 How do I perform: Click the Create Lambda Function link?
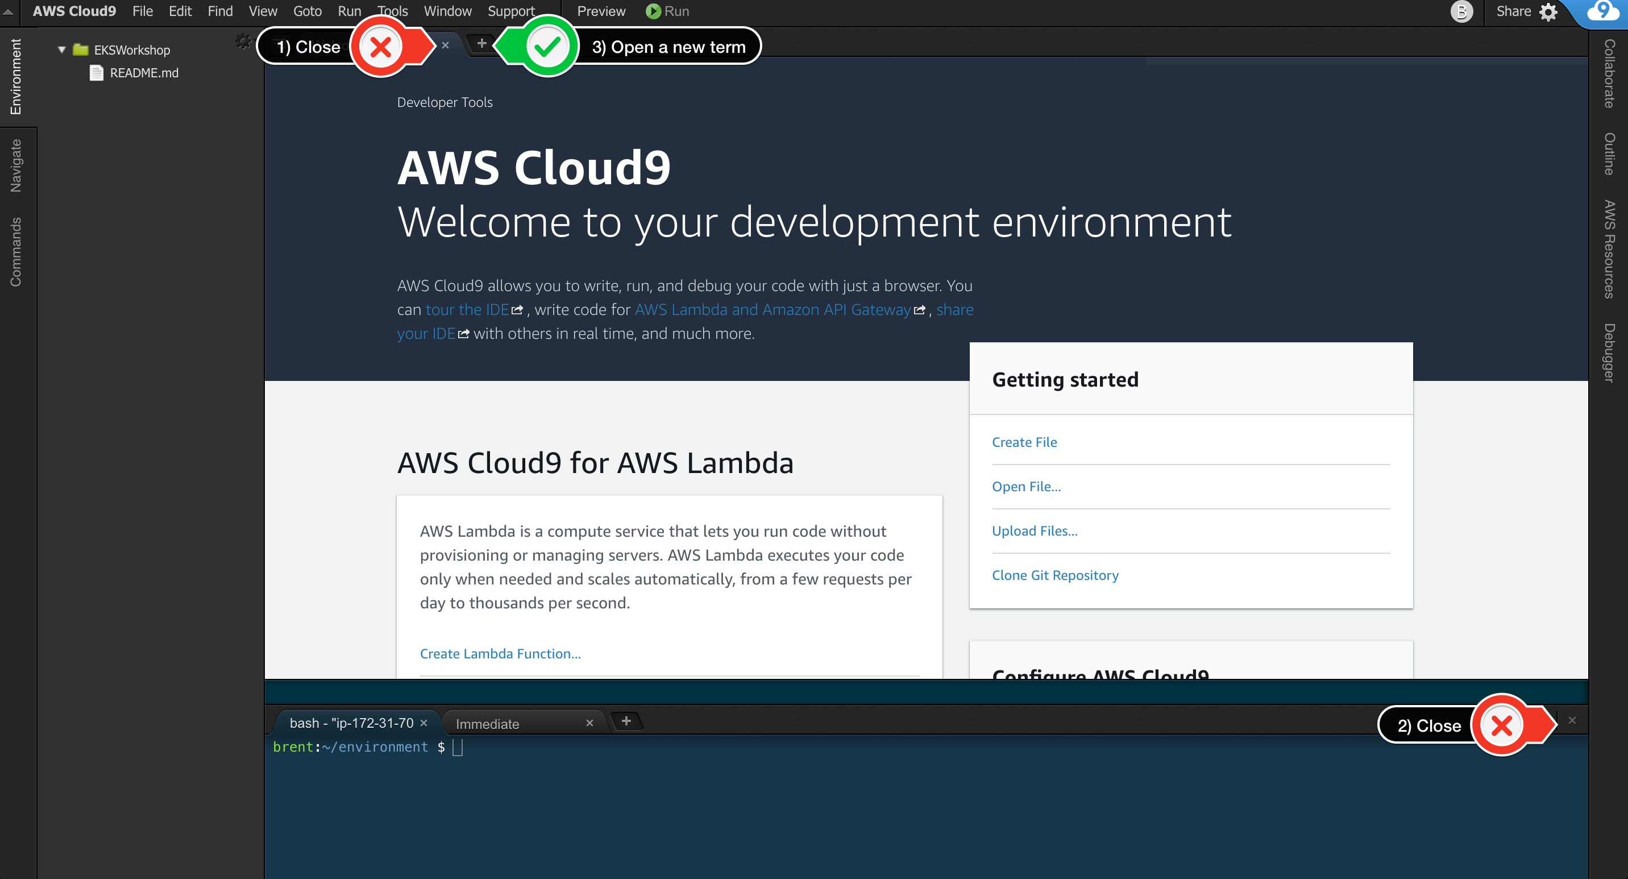coord(500,653)
